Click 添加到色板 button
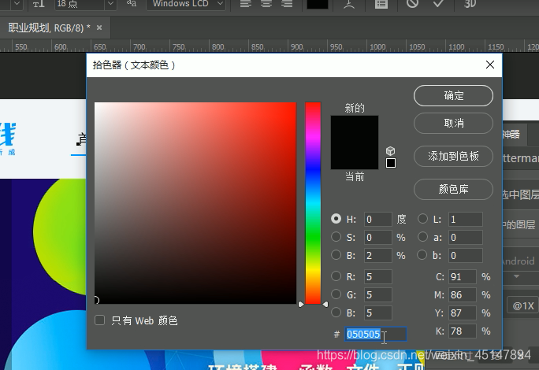This screenshot has width=539, height=370. [x=453, y=157]
